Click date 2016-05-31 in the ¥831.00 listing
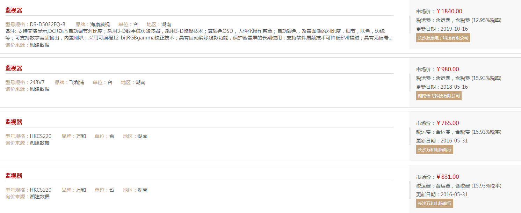The image size is (521, 213). coord(454,194)
